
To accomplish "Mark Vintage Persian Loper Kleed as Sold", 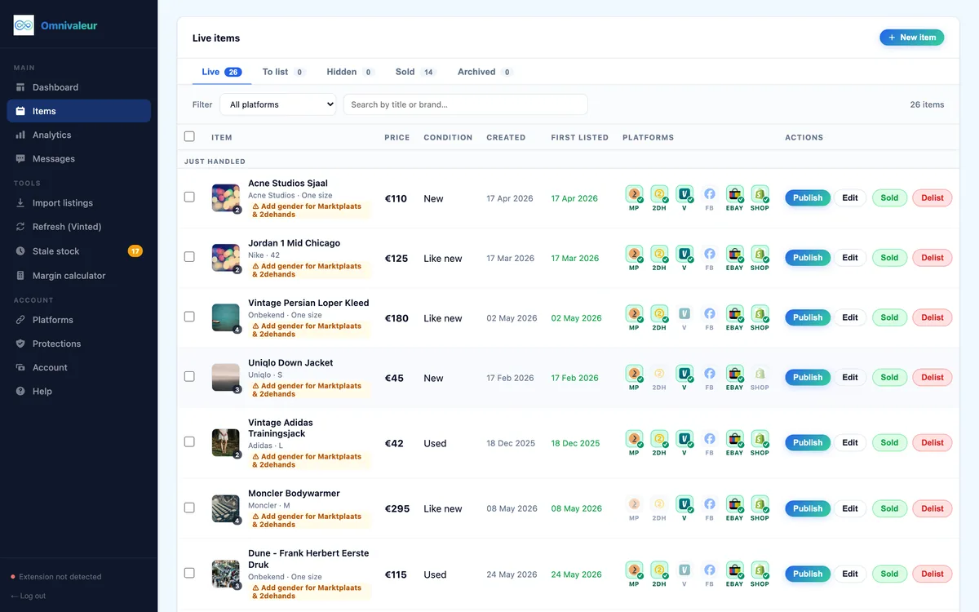I will click(x=889, y=317).
